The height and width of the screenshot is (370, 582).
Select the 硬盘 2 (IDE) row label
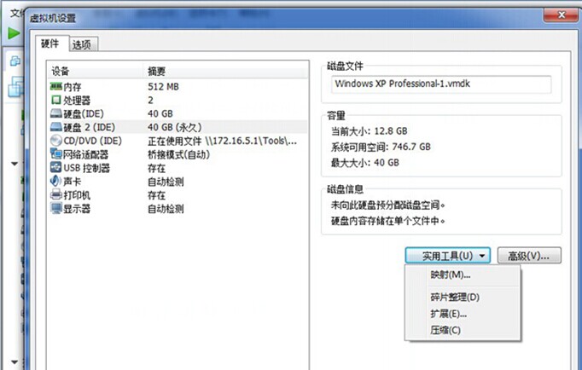click(89, 128)
